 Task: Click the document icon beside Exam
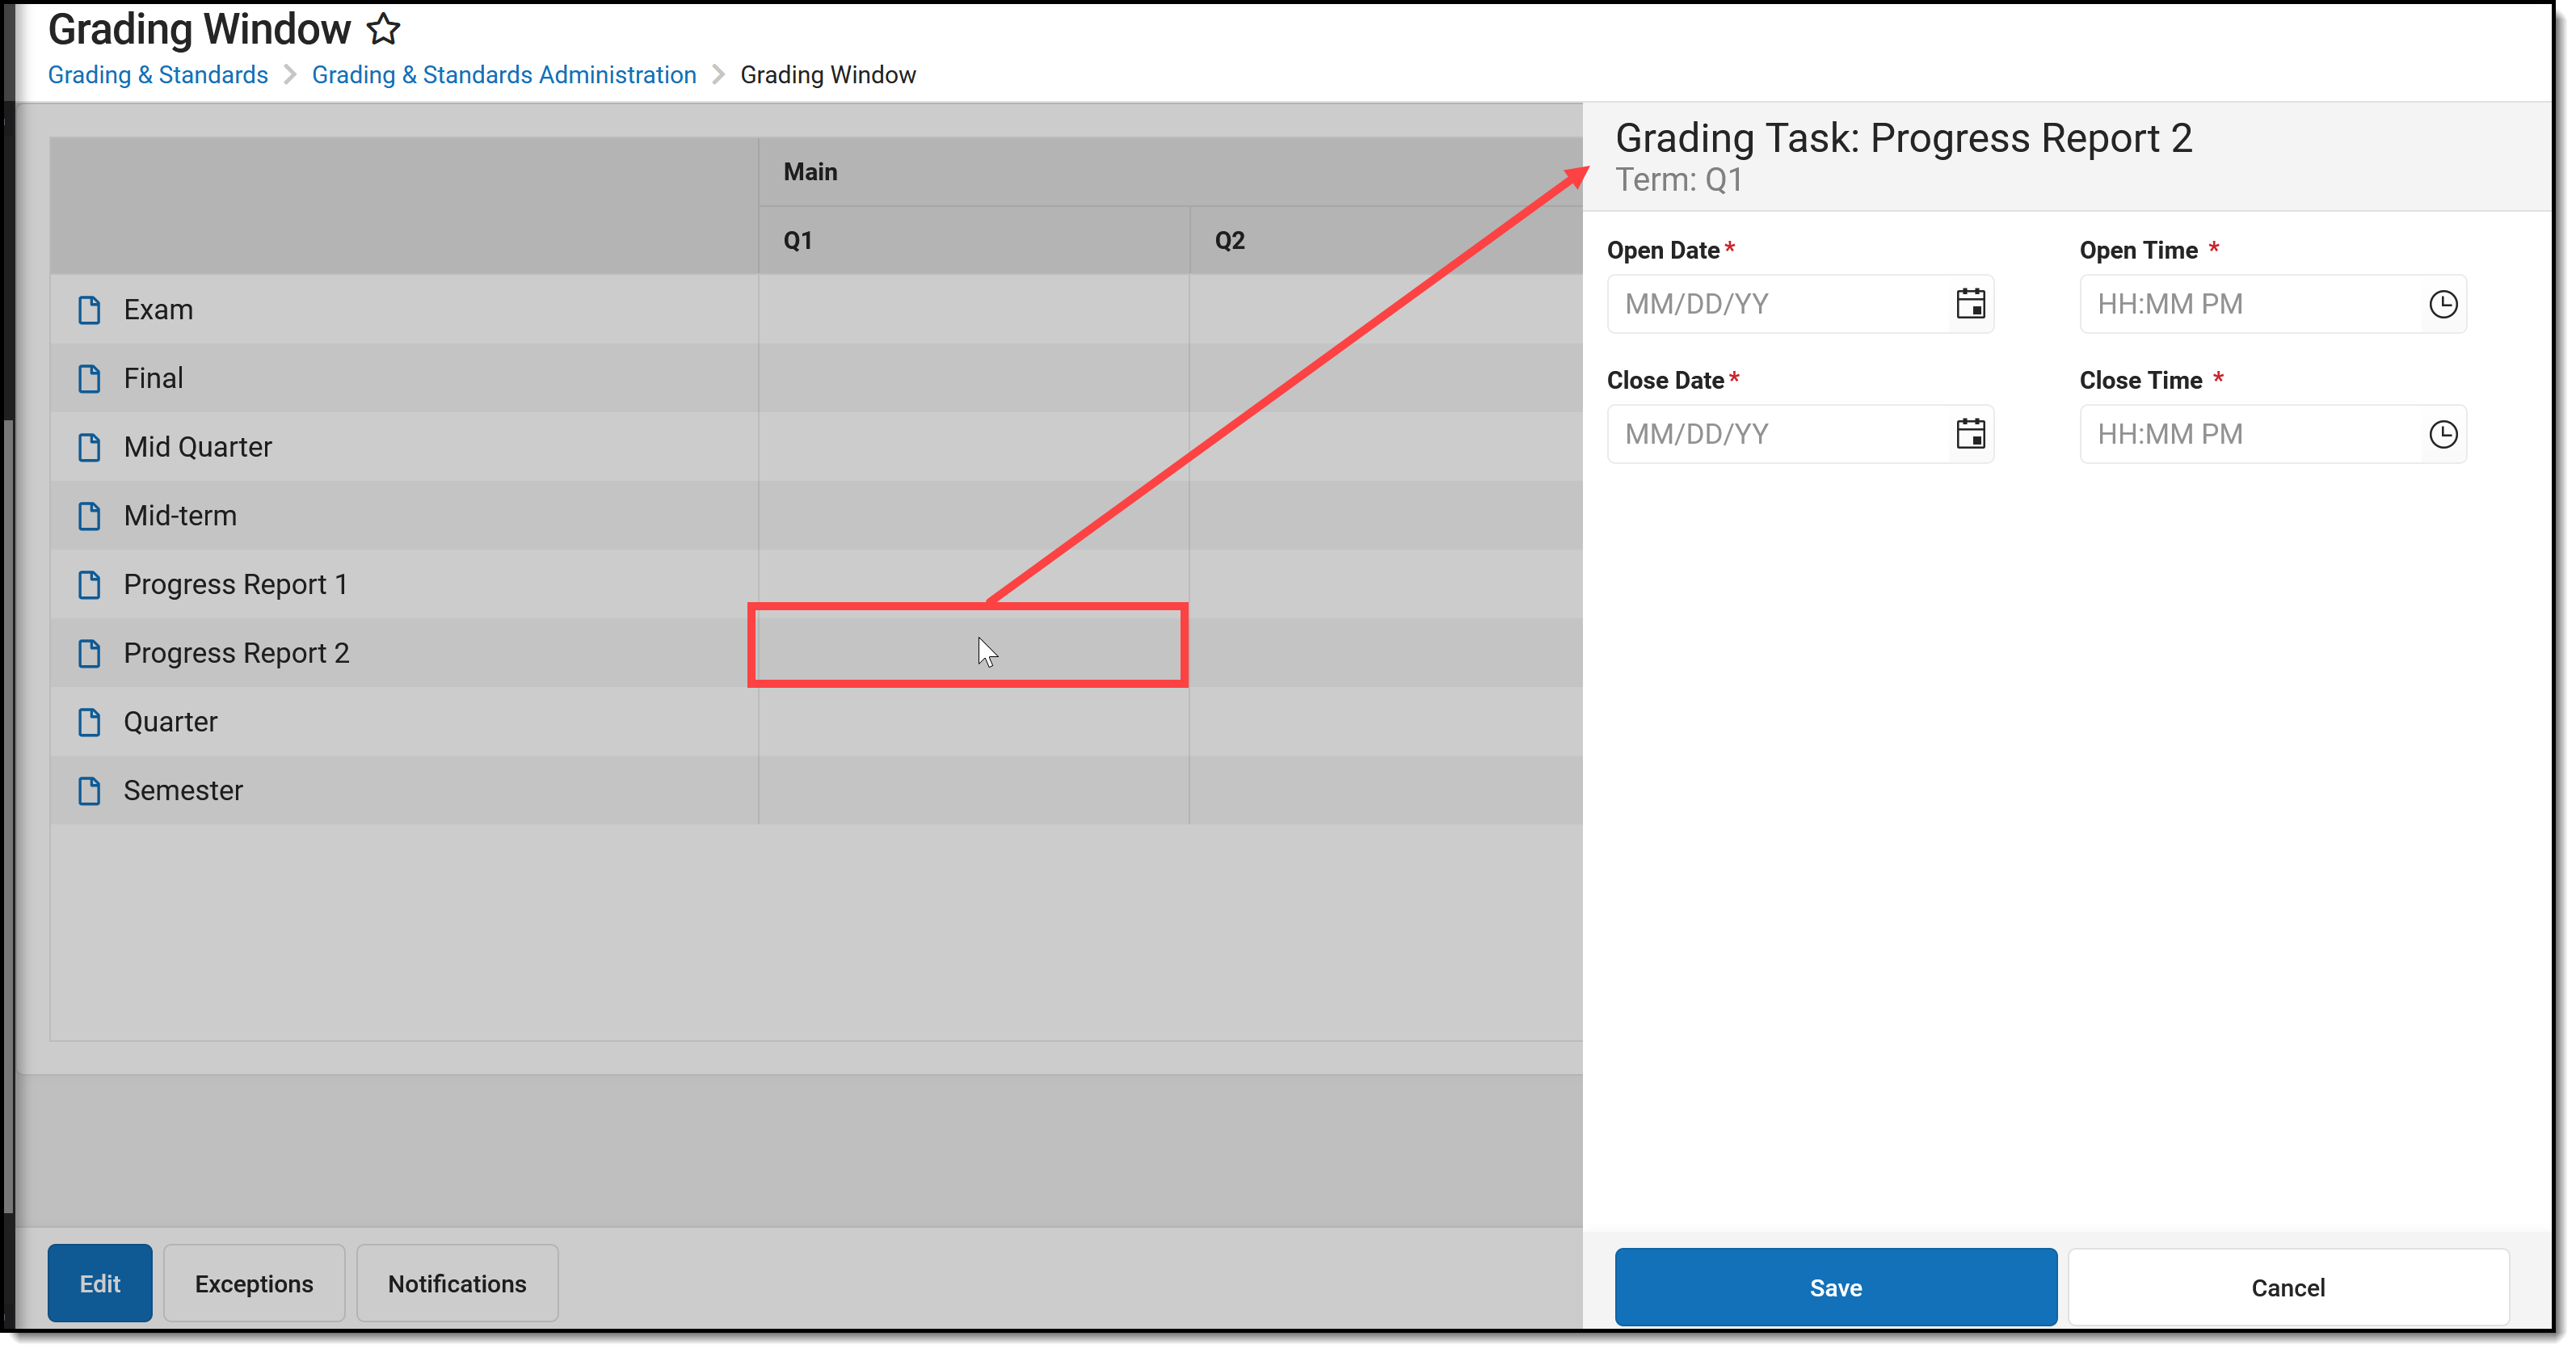click(90, 309)
